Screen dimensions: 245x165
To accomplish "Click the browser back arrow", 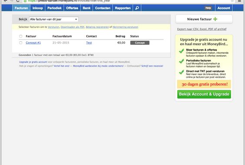I will pyautogui.click(x=6, y=1).
